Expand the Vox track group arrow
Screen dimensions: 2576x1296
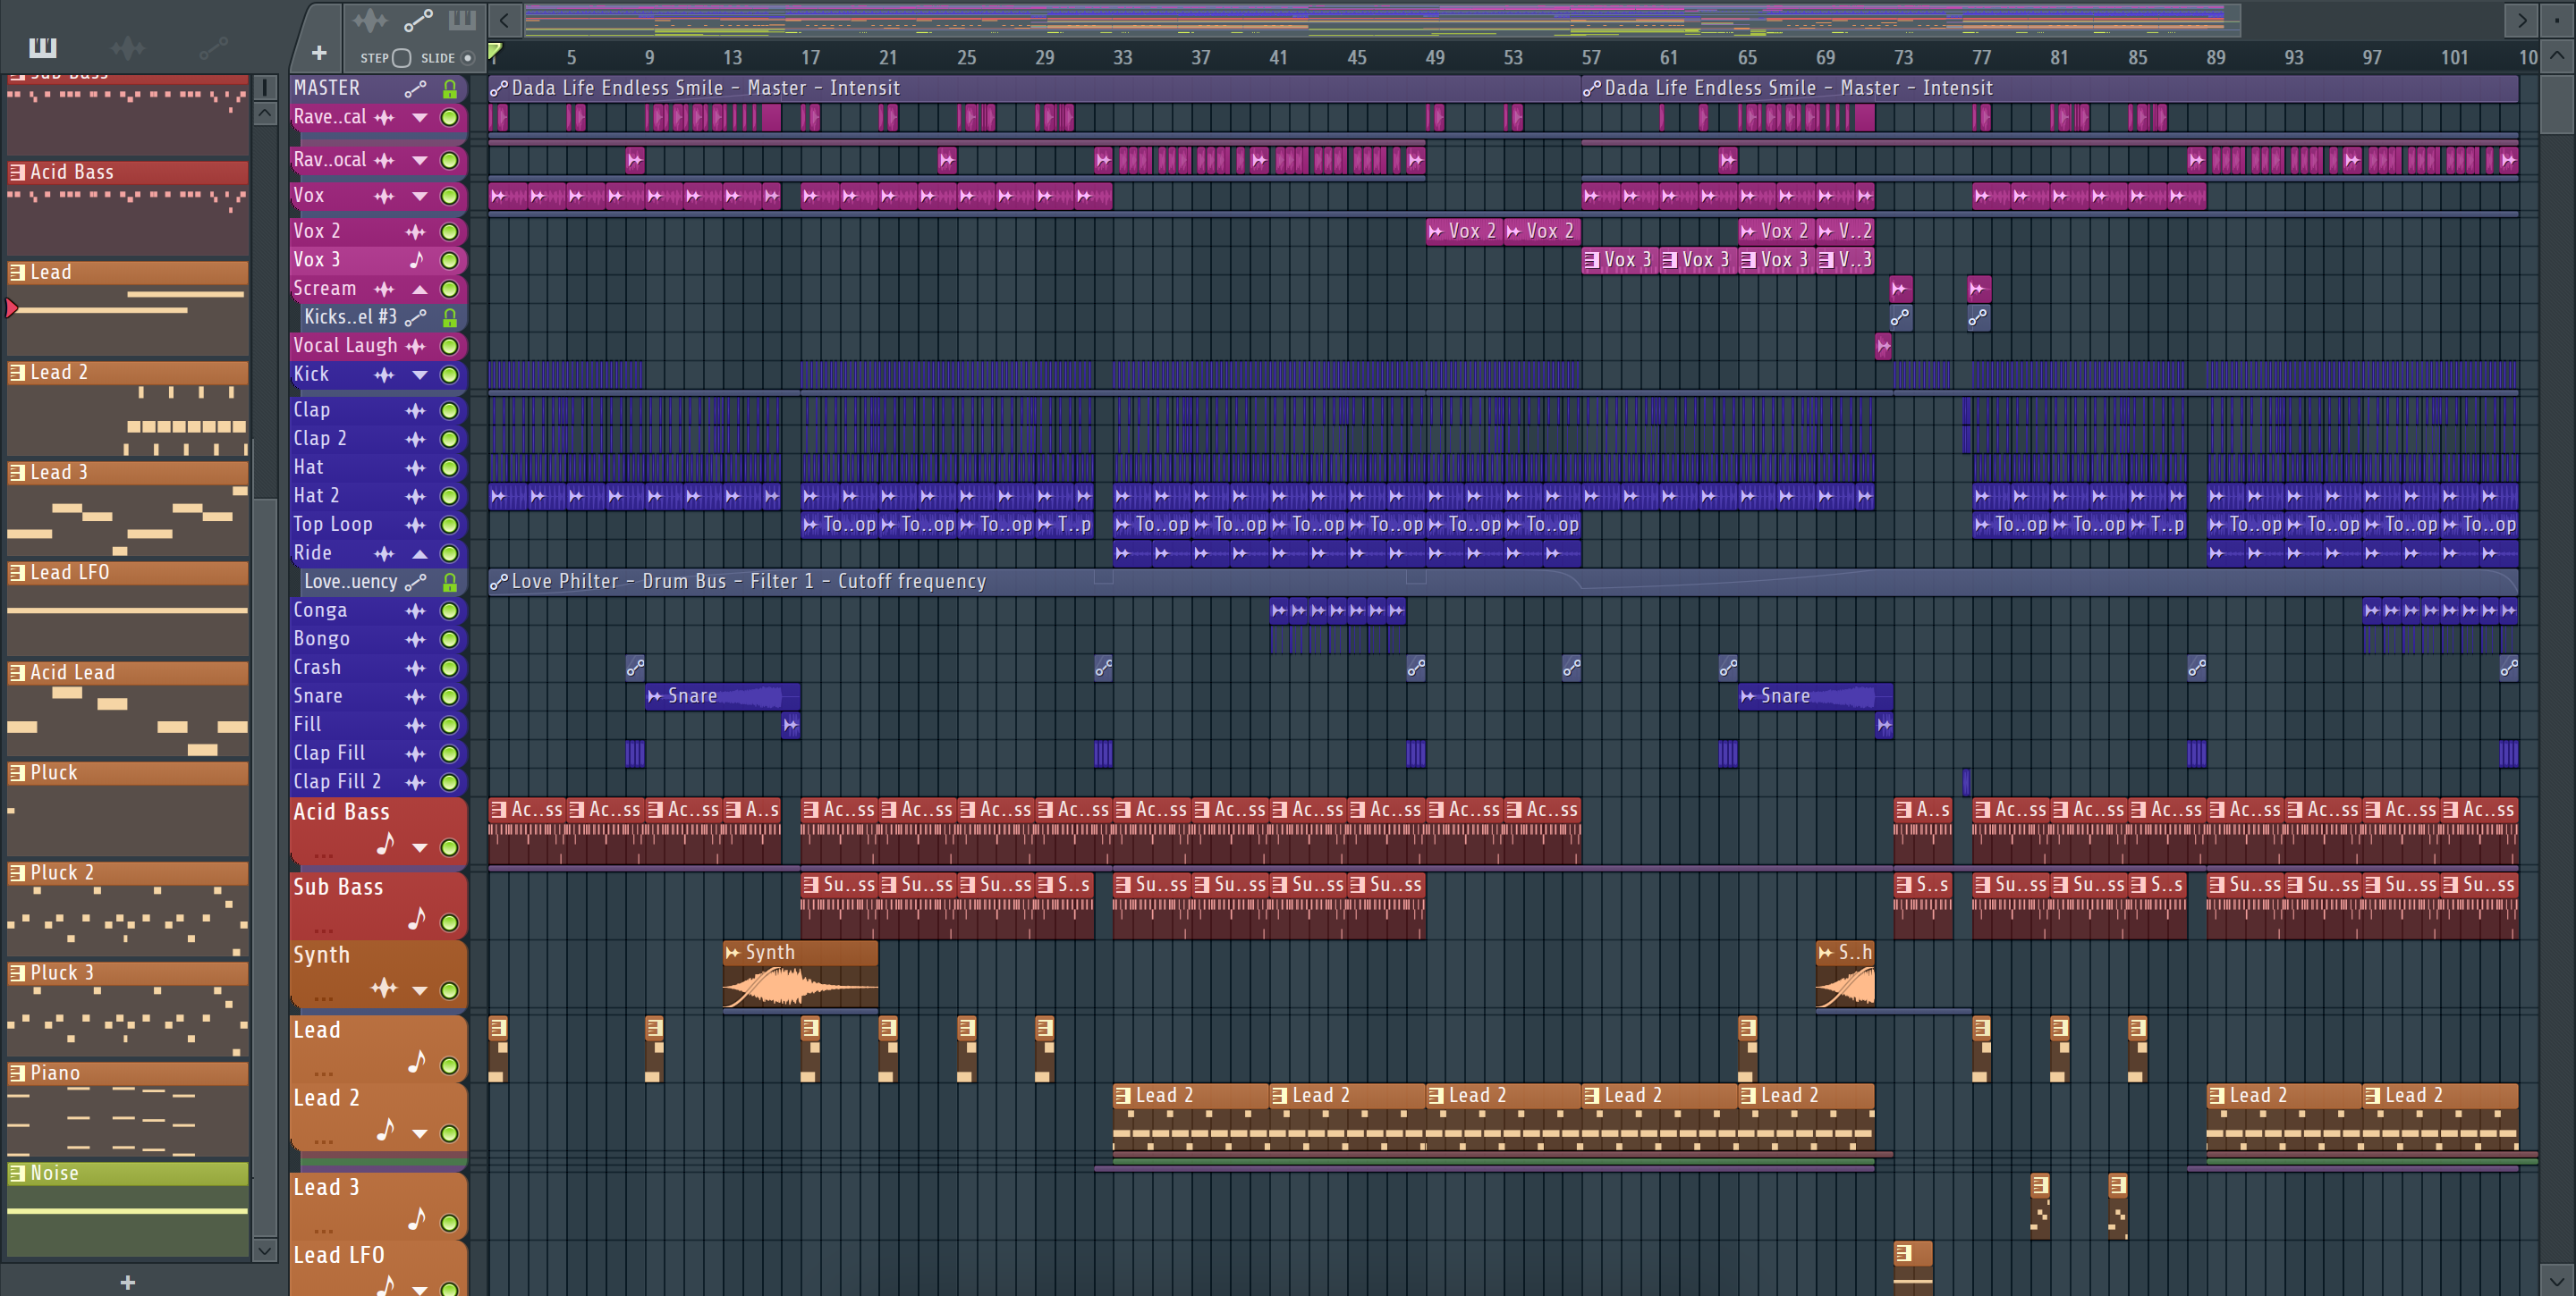coord(420,197)
